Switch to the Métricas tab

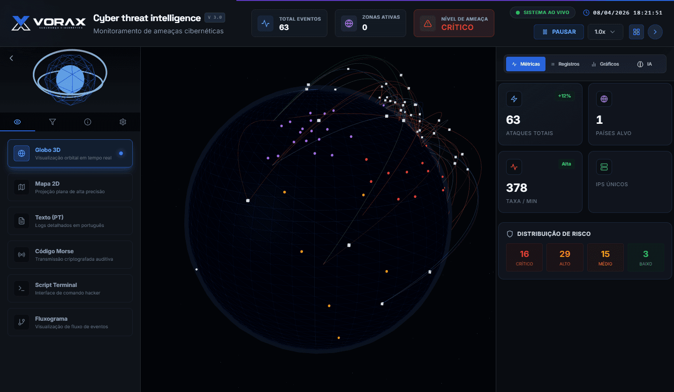tap(526, 64)
